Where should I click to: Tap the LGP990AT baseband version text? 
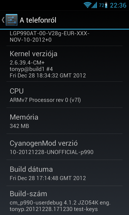click(50, 37)
